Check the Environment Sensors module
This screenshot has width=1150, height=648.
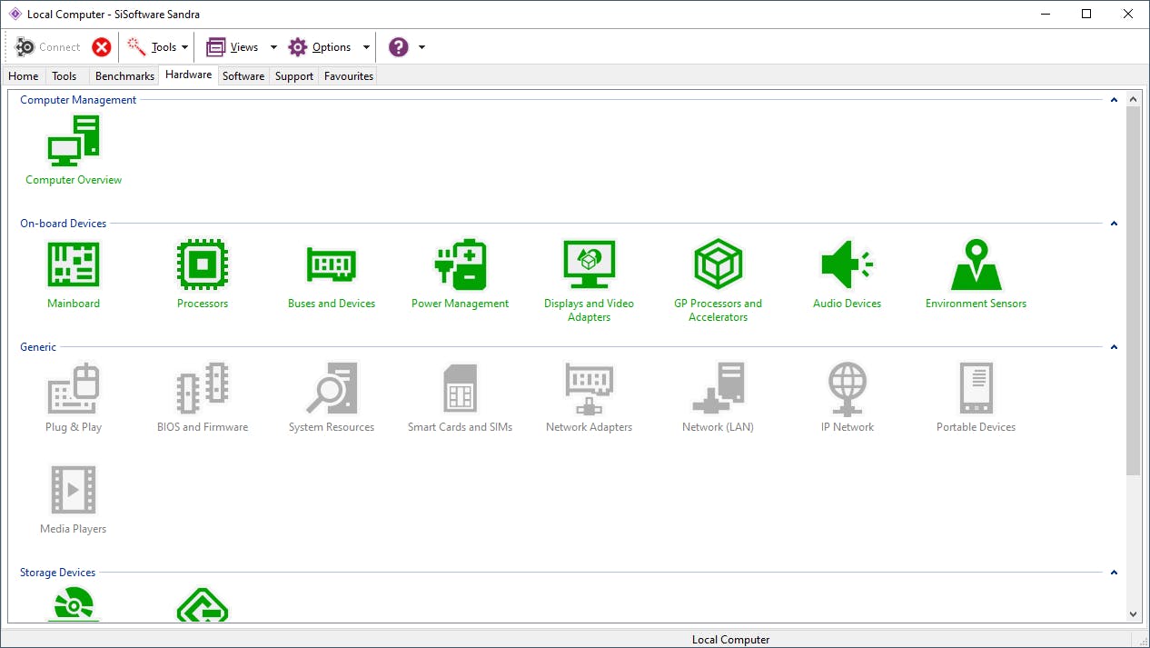pos(976,264)
